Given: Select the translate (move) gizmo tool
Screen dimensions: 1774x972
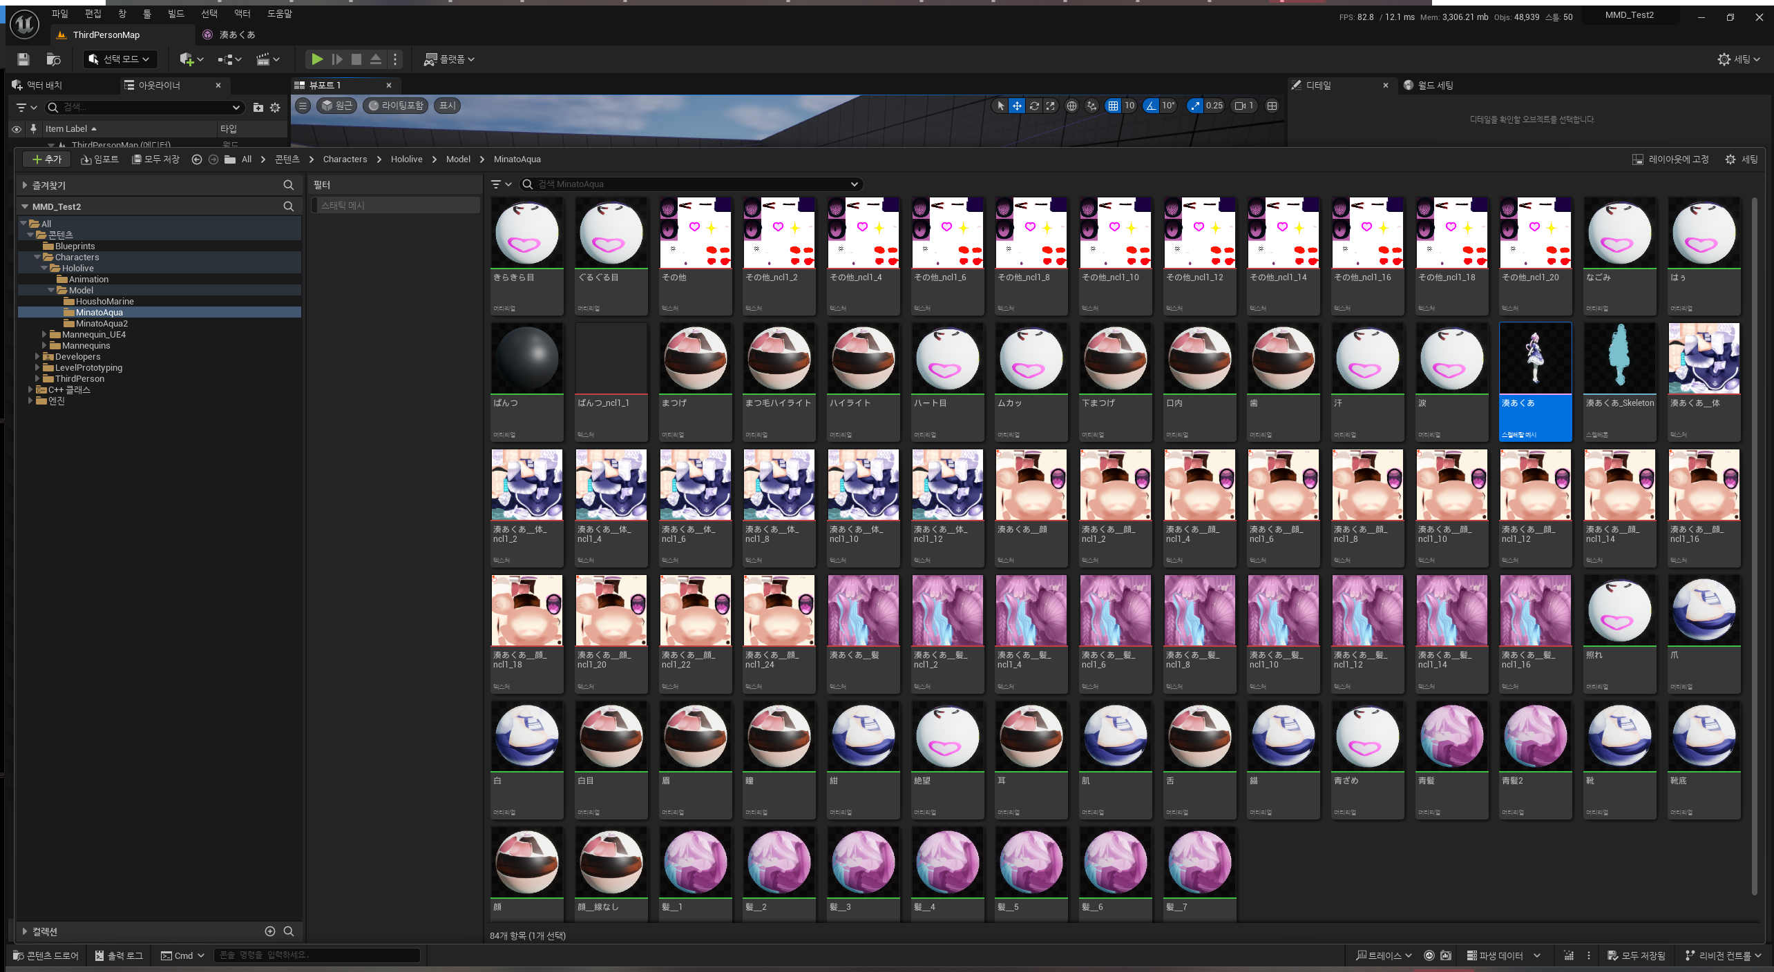Looking at the screenshot, I should [x=1017, y=106].
